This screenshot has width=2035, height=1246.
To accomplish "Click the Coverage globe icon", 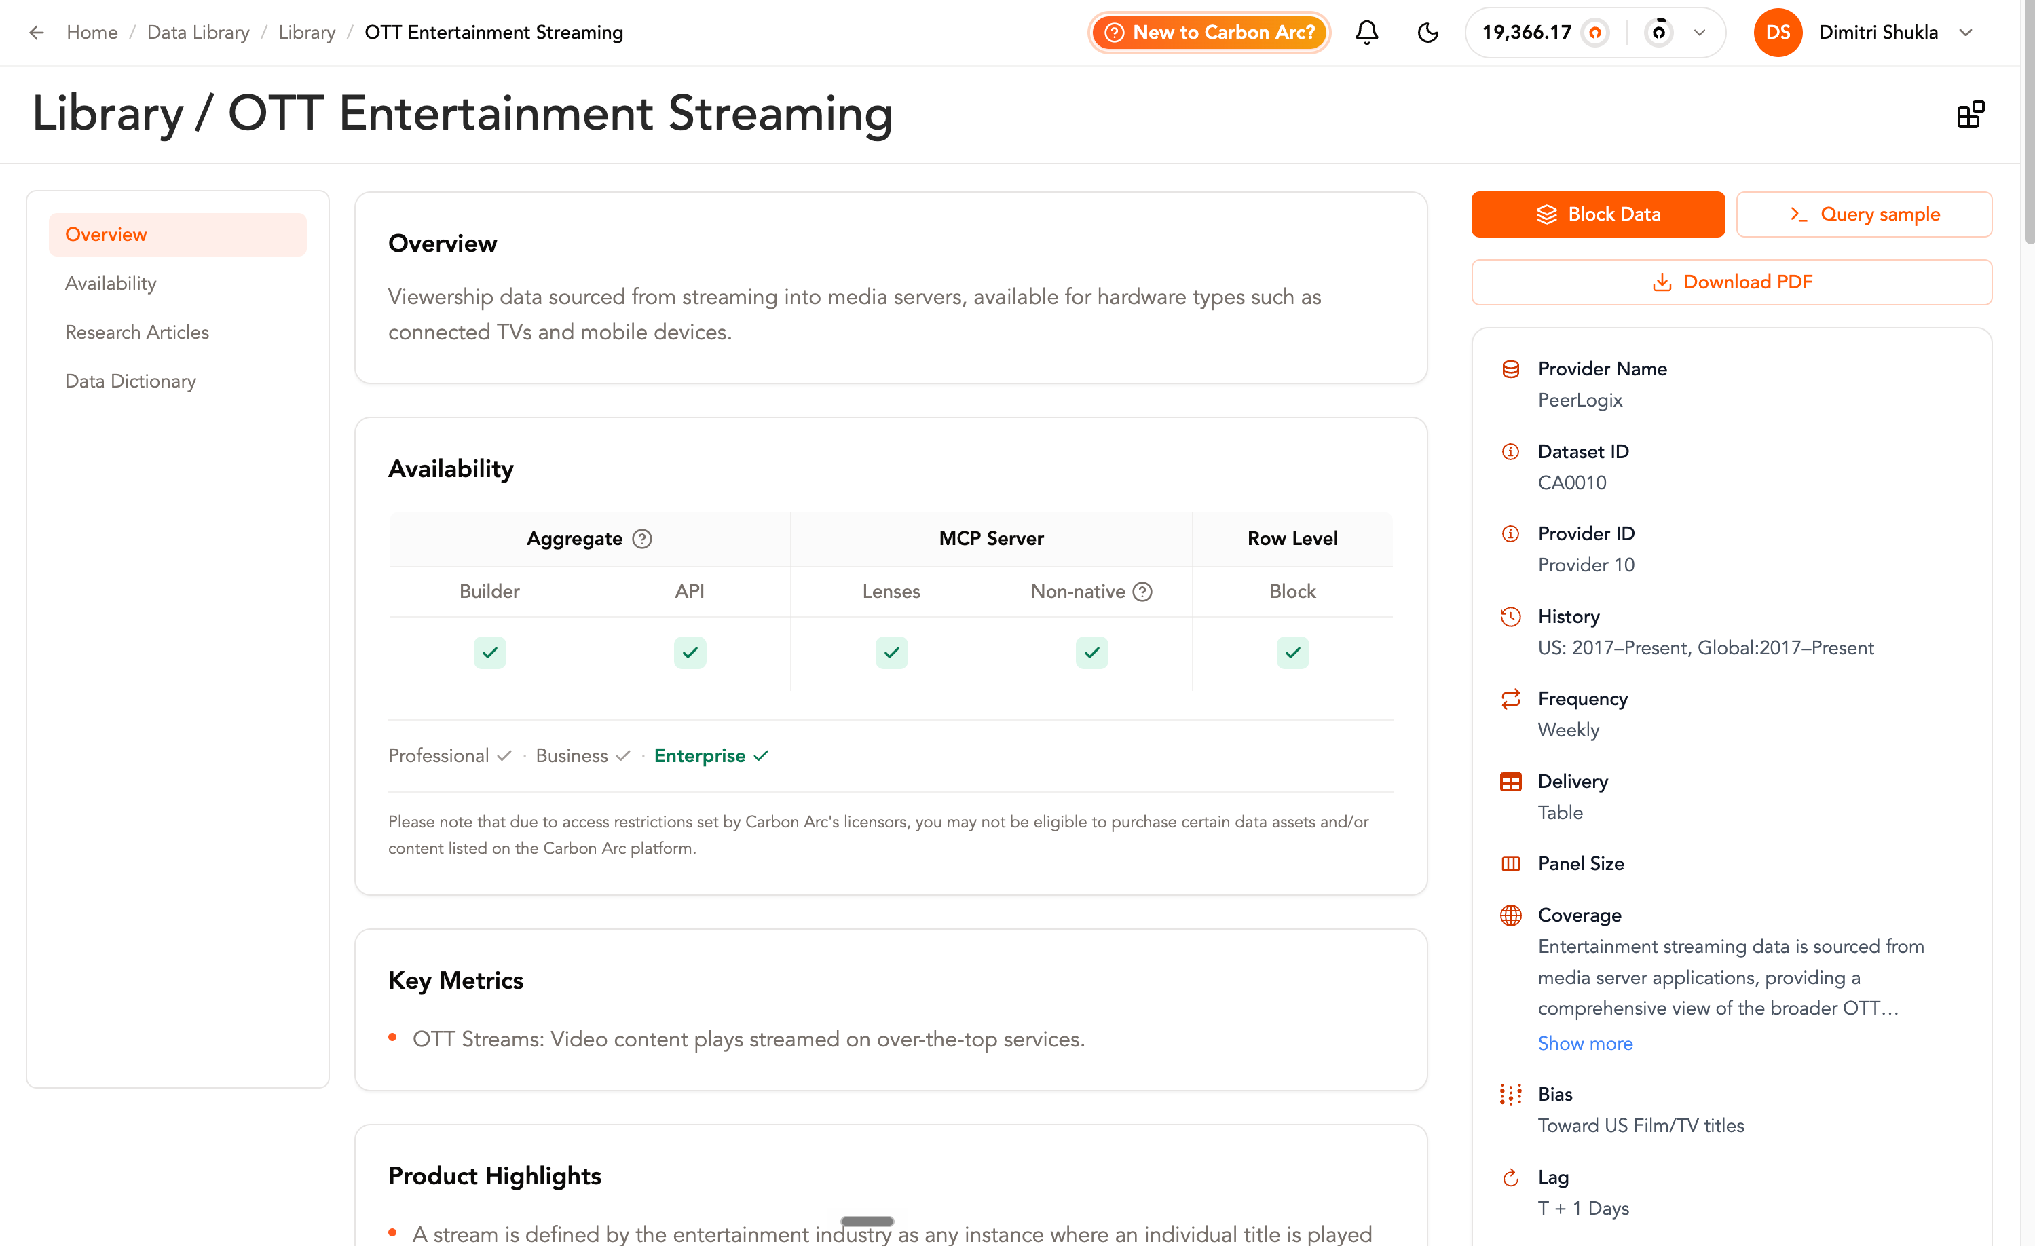I will click(1510, 915).
